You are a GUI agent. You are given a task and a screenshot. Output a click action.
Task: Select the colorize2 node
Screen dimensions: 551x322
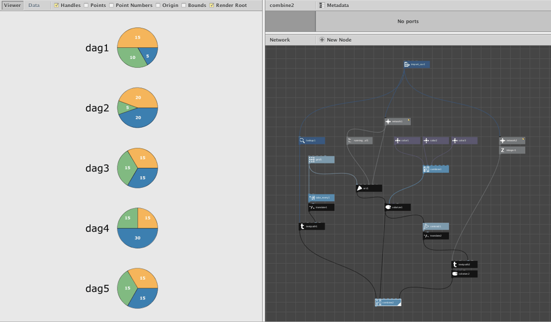tap(464, 274)
